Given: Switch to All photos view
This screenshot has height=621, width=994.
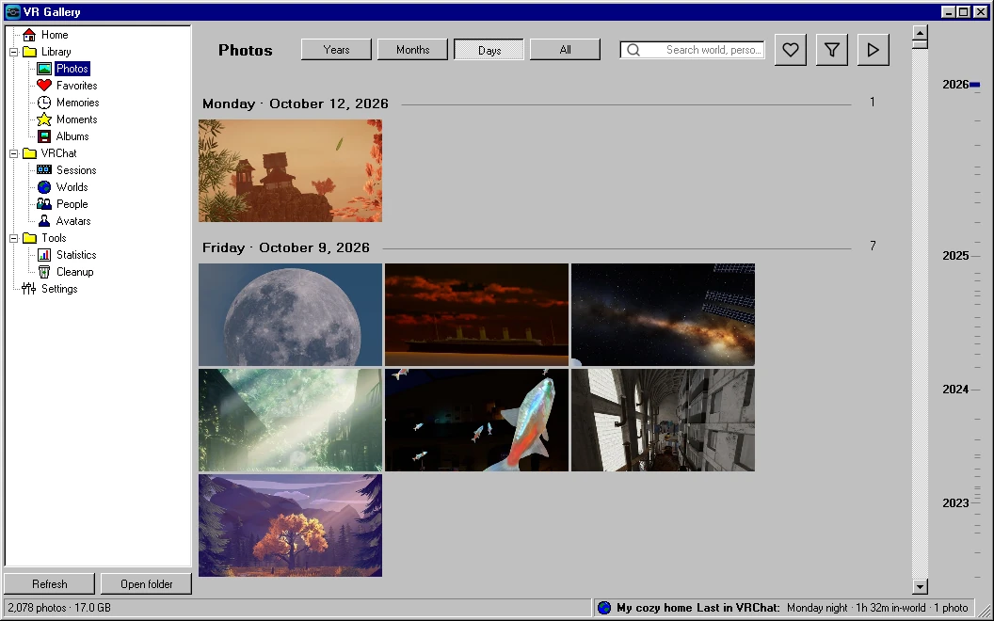Looking at the screenshot, I should point(565,50).
